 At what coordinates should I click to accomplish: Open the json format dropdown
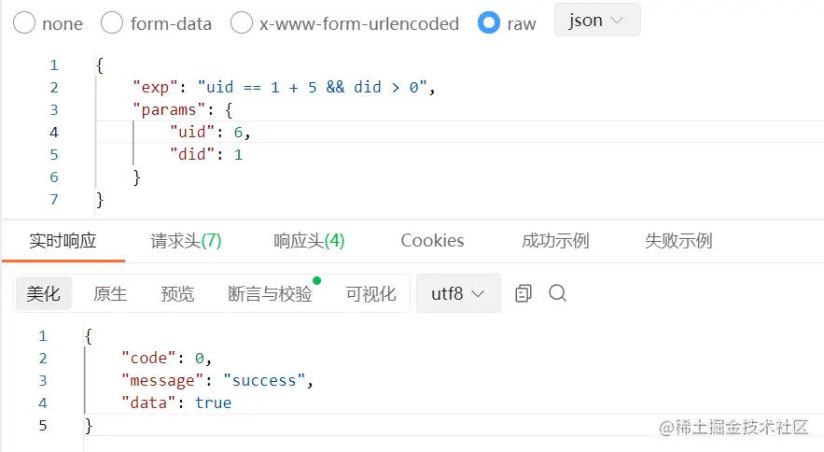596,21
